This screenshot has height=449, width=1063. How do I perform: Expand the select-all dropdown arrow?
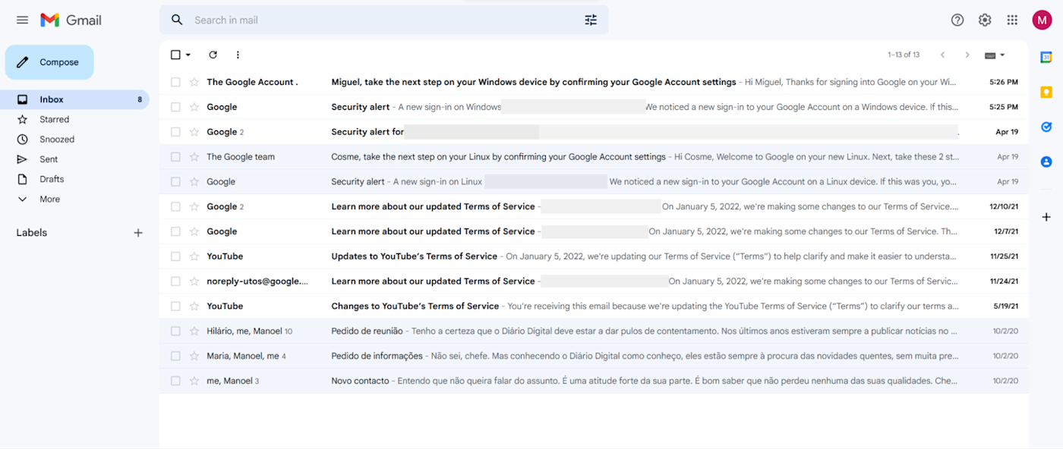point(188,55)
